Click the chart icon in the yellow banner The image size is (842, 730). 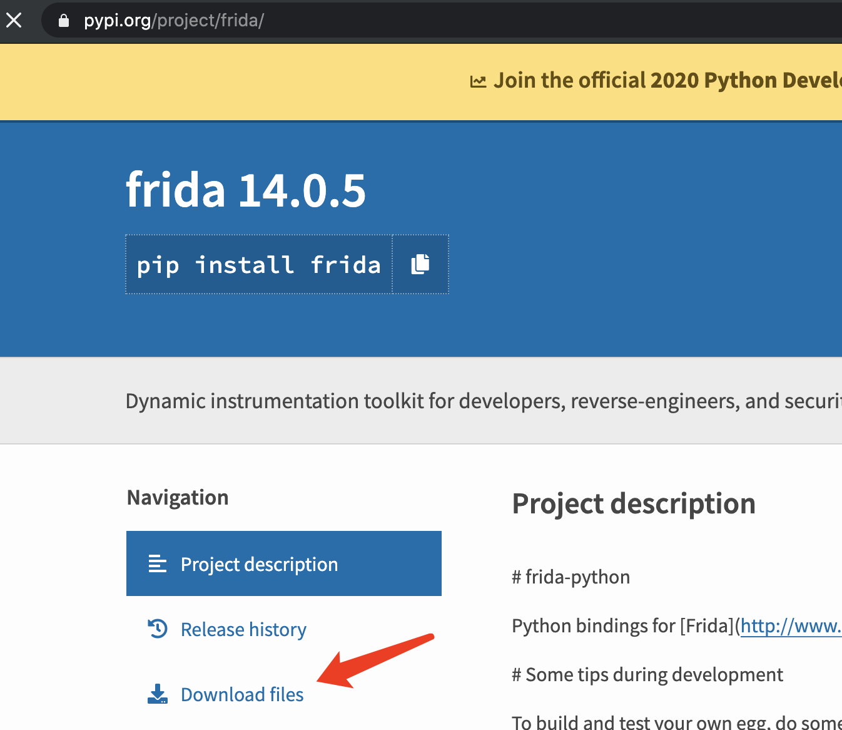478,81
